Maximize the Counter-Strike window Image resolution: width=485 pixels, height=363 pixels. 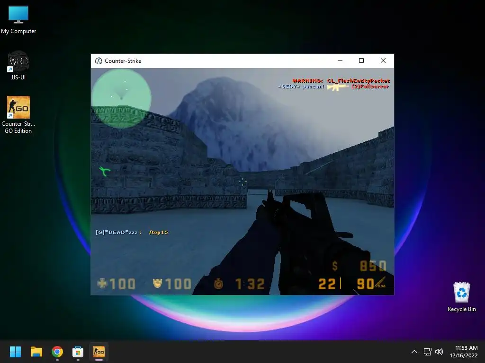pyautogui.click(x=361, y=61)
